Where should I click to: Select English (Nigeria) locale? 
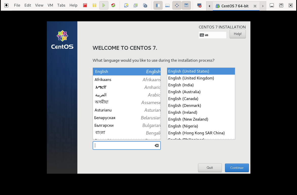pos(201,126)
